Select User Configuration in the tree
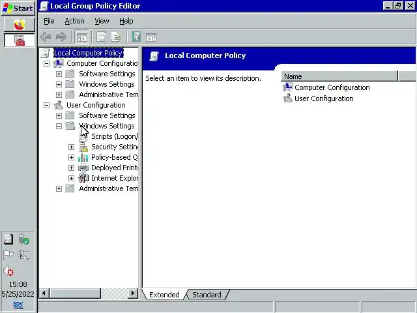This screenshot has height=313, width=417. point(96,105)
